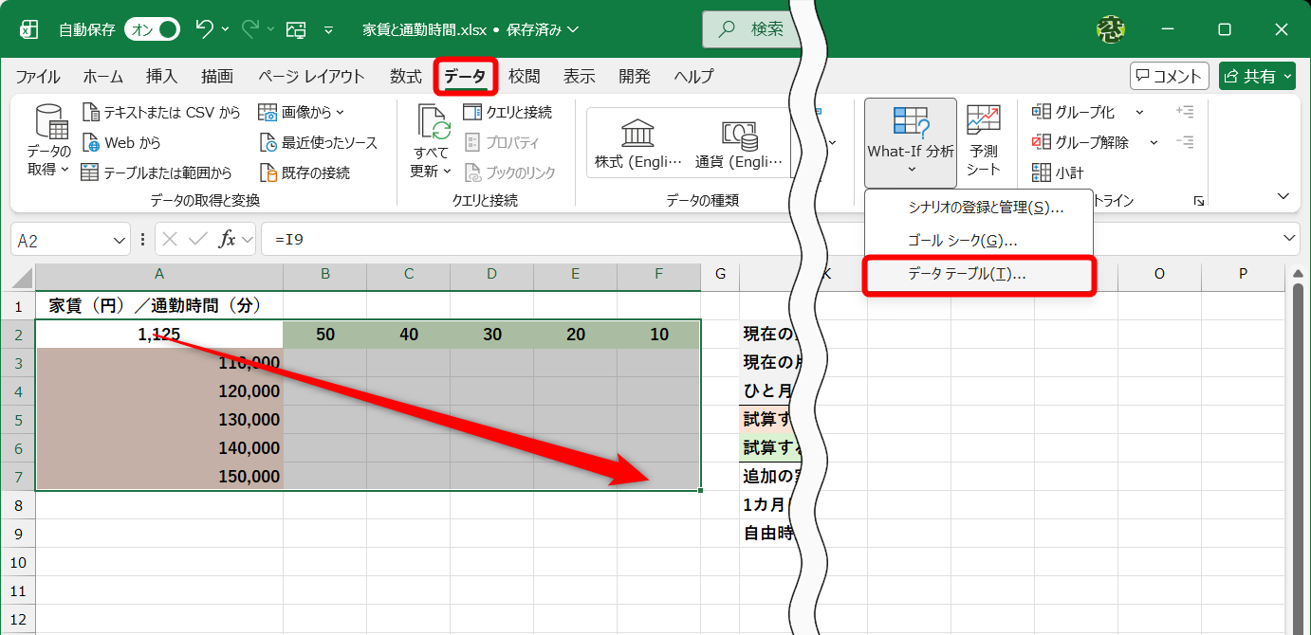Screen dimensions: 1311x635
Task: Click the formula bar enter checkmark
Action: [x=198, y=240]
